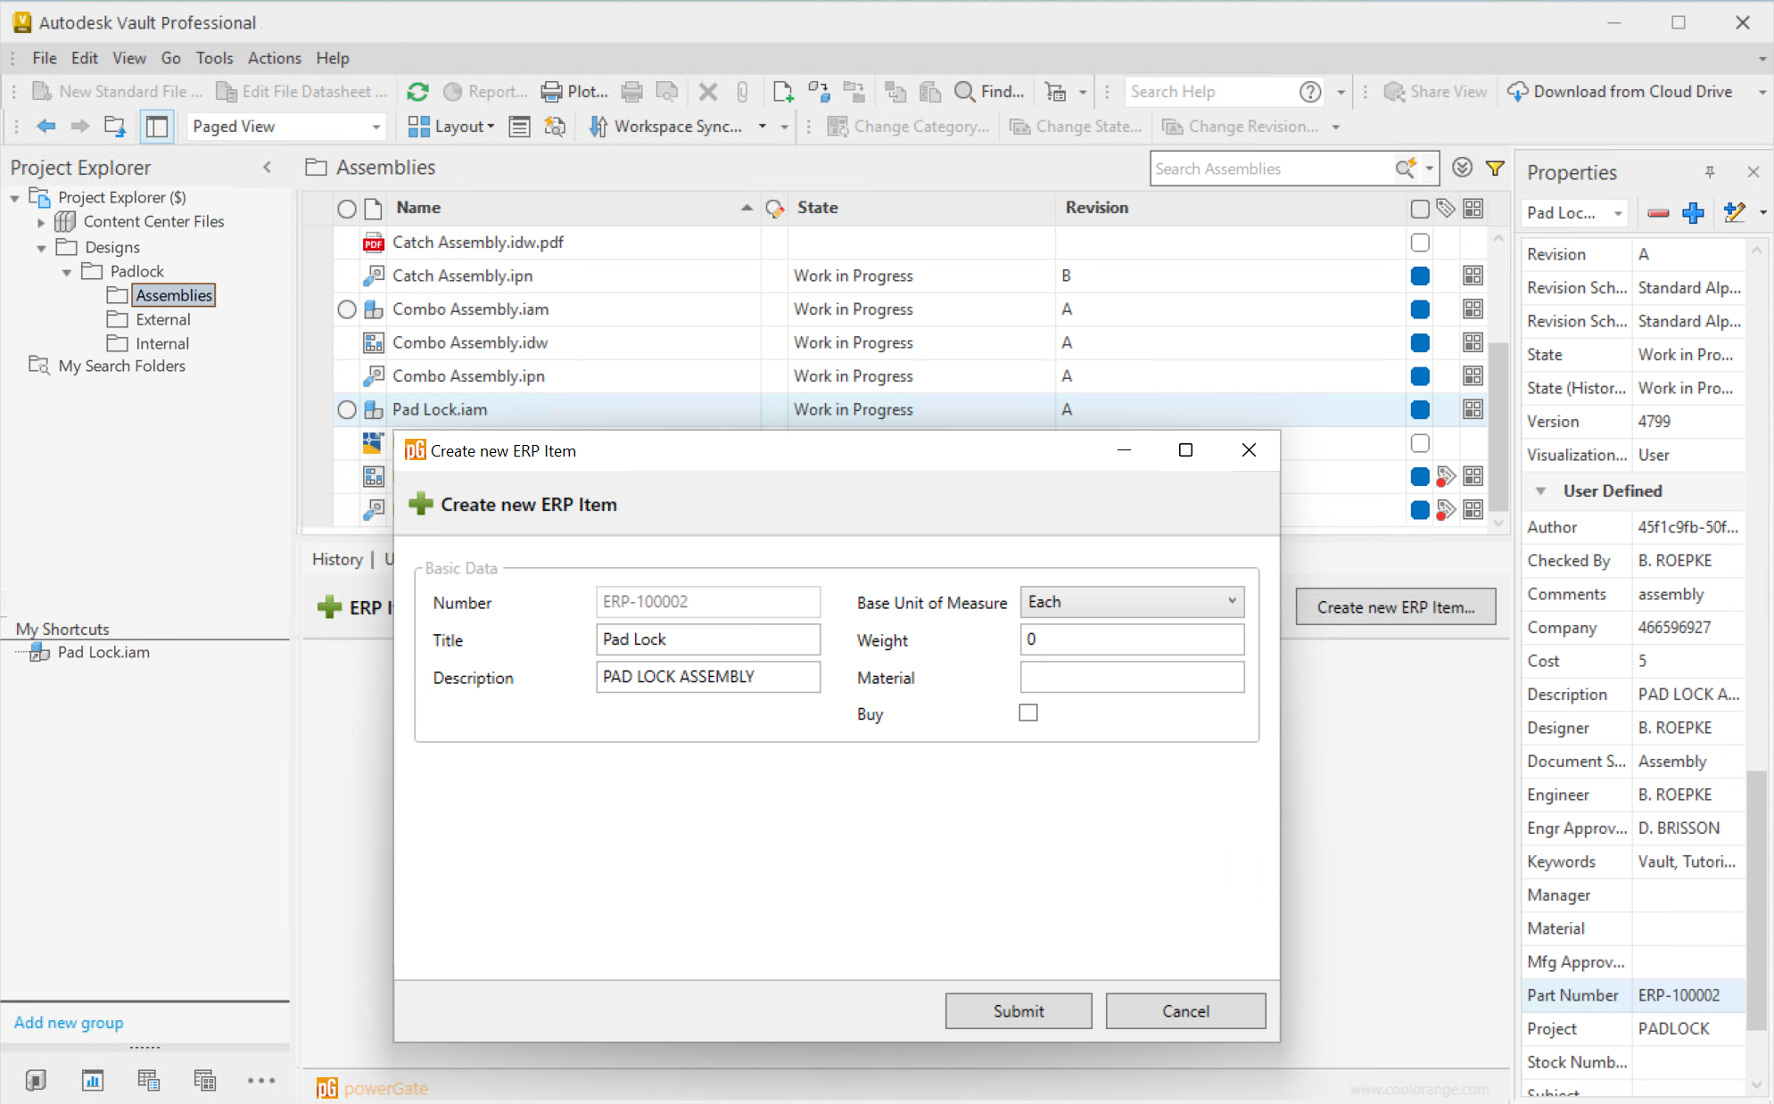1774x1104 pixels.
Task: Select radio circle for Pad Lock.iam
Action: coord(347,410)
